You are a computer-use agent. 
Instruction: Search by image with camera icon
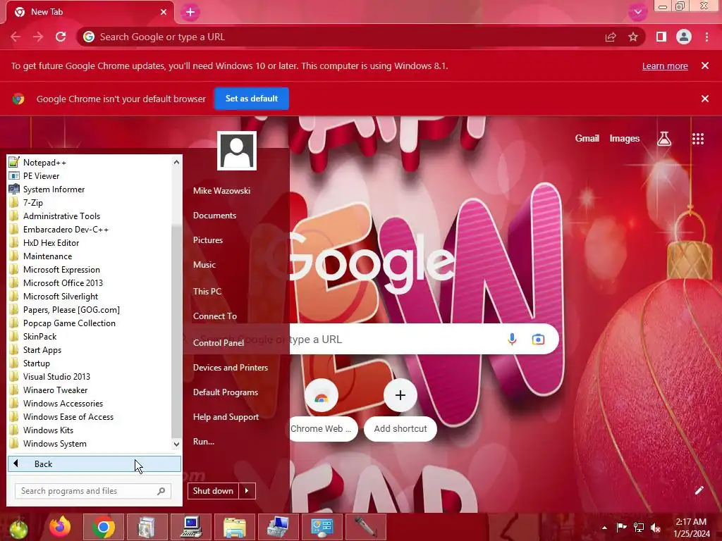tap(538, 340)
